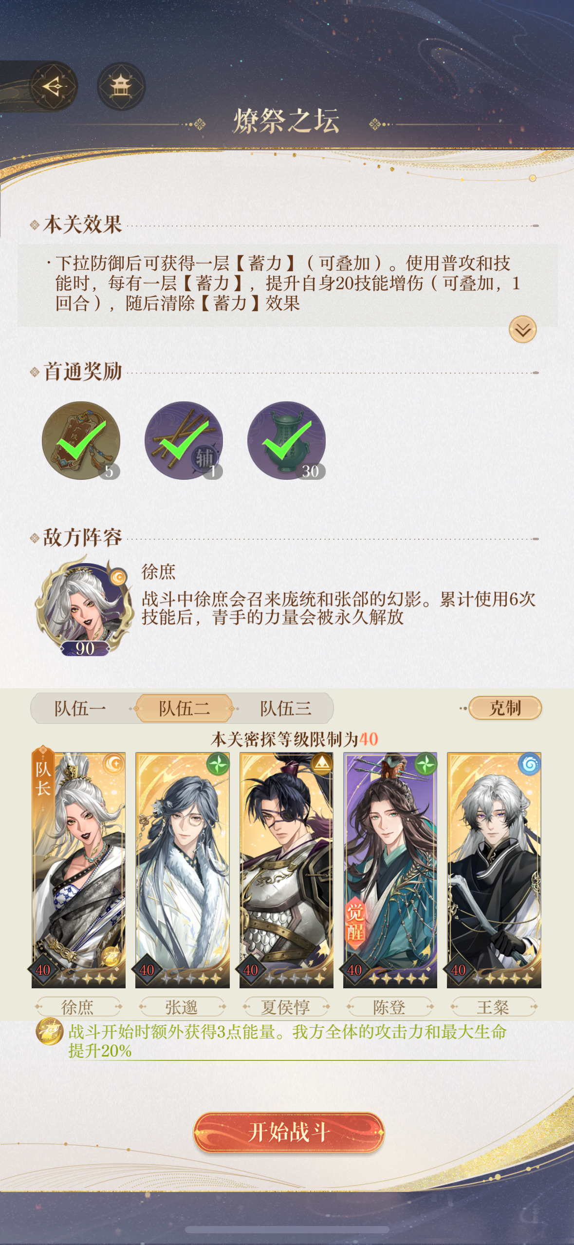Viewport: 574px width, 1245px height.
Task: Tap the 王粲 name label
Action: (494, 1006)
